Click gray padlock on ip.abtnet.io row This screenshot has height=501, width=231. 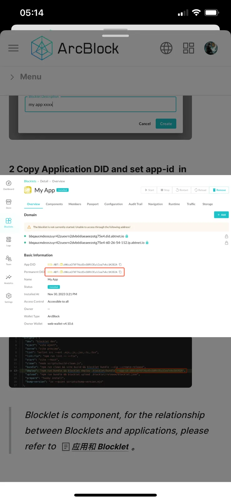[226, 243]
